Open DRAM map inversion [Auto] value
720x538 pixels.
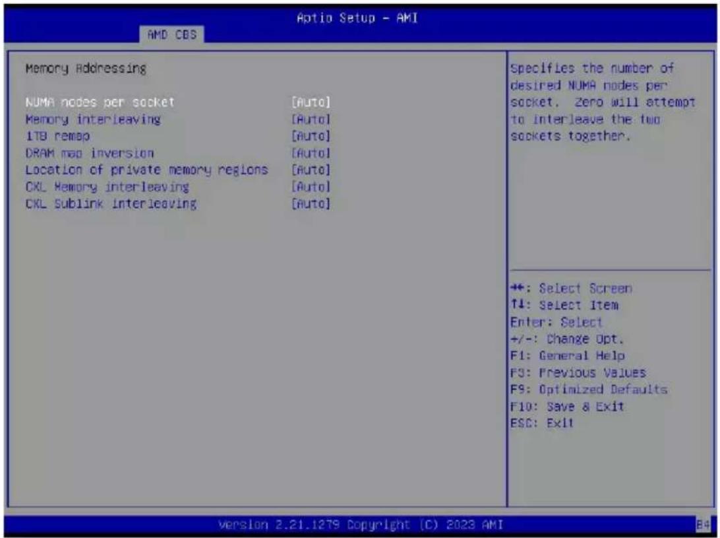click(311, 153)
